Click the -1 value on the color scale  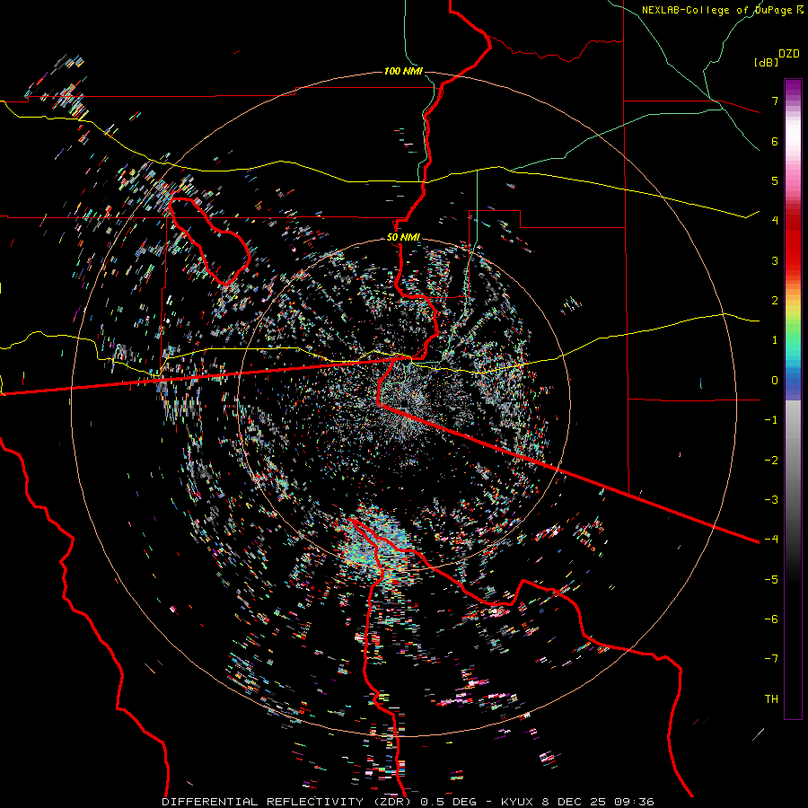coord(771,420)
